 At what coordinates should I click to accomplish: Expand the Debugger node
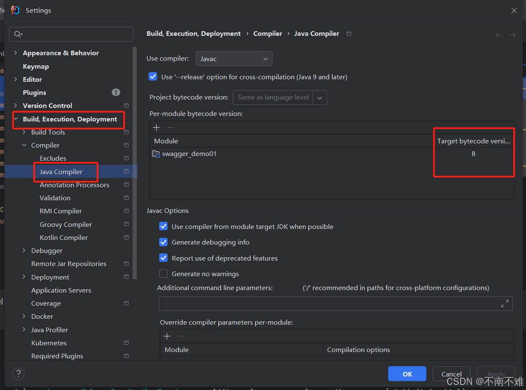tap(24, 250)
